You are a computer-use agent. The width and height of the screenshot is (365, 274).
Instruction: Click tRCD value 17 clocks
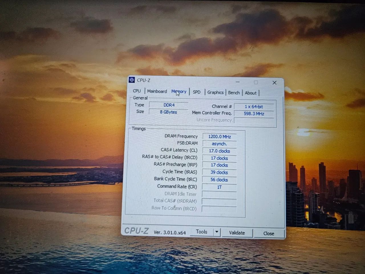click(220, 158)
